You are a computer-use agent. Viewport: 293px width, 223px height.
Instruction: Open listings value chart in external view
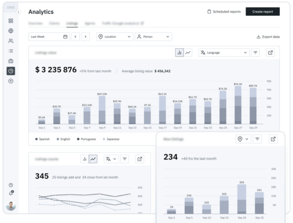click(270, 52)
